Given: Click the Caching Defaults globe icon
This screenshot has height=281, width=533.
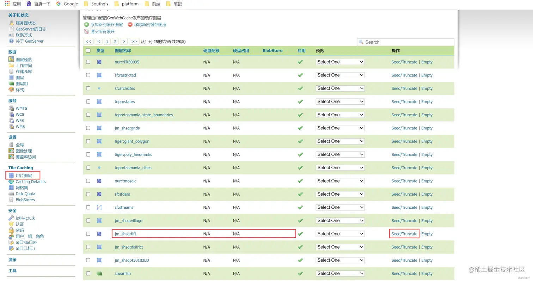Looking at the screenshot, I should [x=11, y=182].
